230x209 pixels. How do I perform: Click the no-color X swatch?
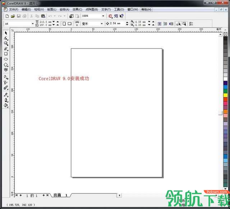[225, 34]
